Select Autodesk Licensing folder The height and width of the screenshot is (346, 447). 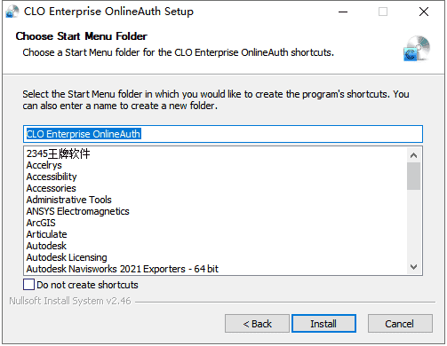[67, 257]
